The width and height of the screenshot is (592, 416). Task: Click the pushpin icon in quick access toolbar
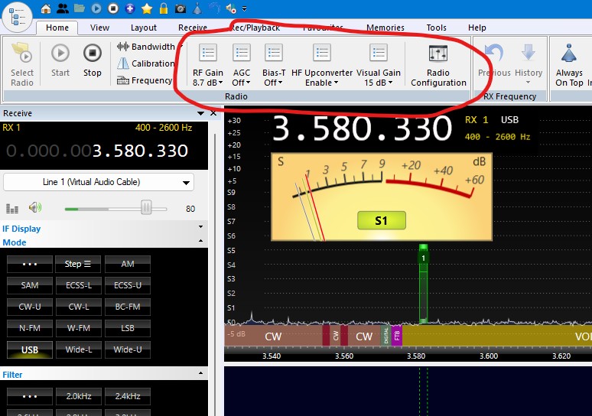click(197, 8)
